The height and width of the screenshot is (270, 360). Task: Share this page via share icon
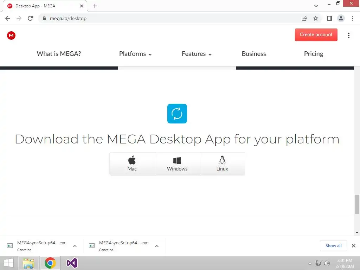click(304, 18)
